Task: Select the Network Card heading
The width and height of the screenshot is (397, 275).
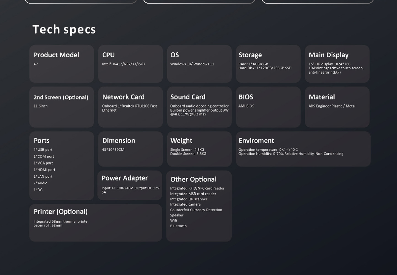Action: pyautogui.click(x=123, y=97)
